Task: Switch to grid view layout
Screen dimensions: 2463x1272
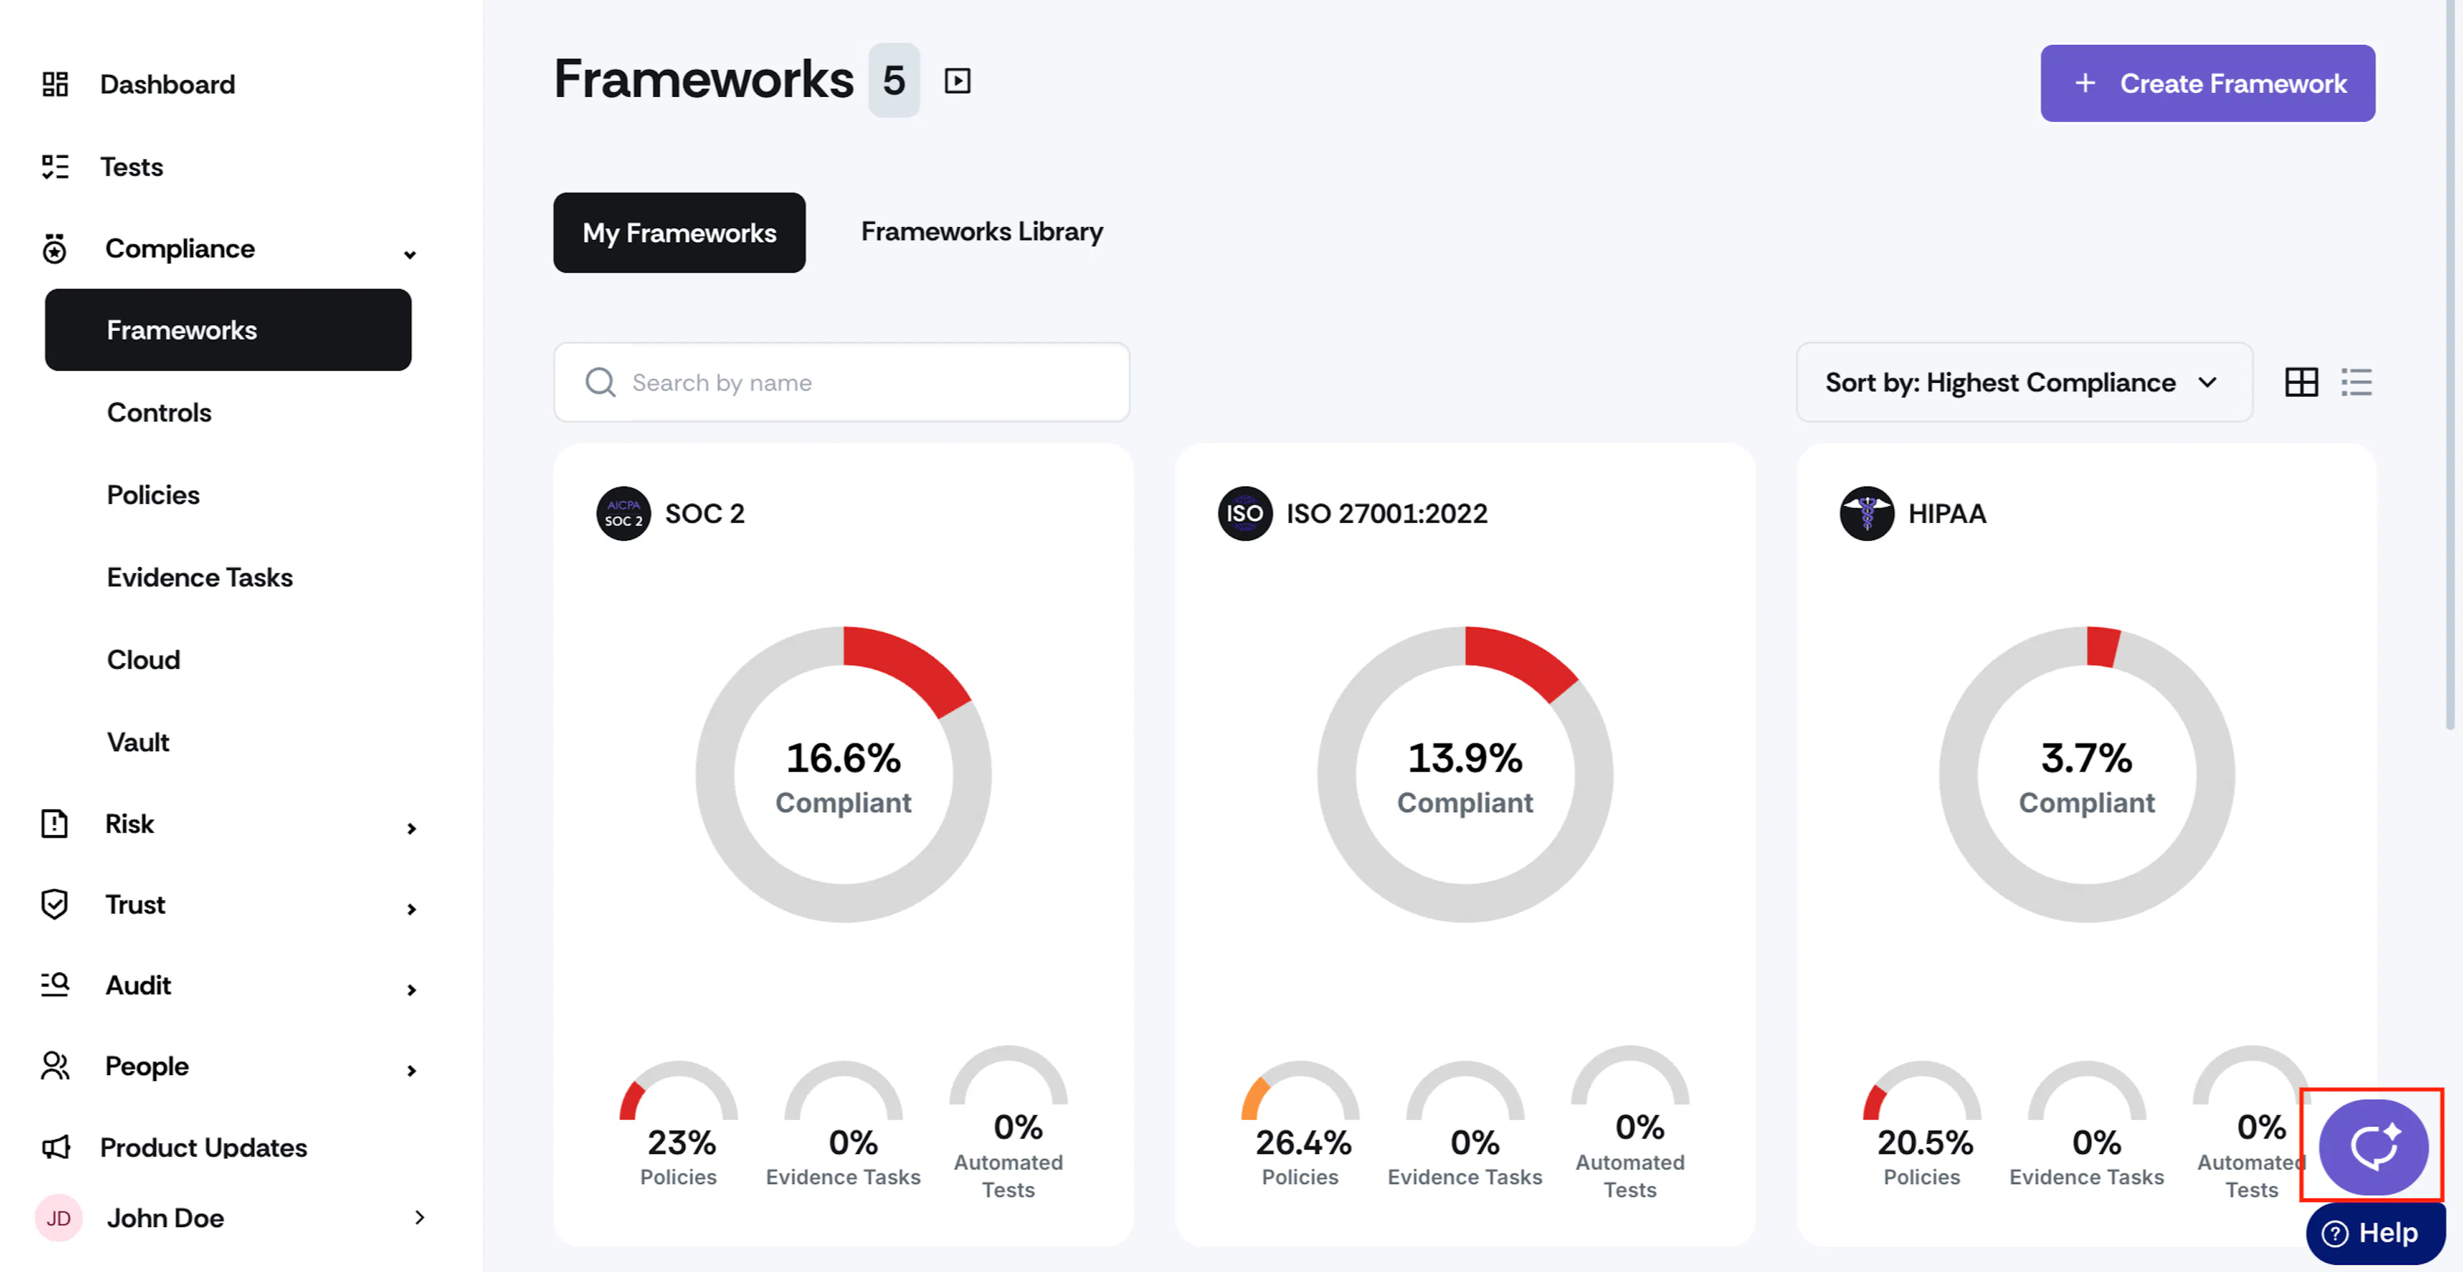Action: point(2301,382)
